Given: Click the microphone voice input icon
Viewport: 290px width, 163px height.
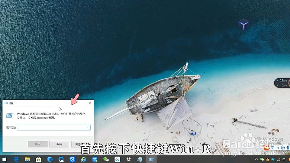Looking at the screenshot, I should coord(288,148).
